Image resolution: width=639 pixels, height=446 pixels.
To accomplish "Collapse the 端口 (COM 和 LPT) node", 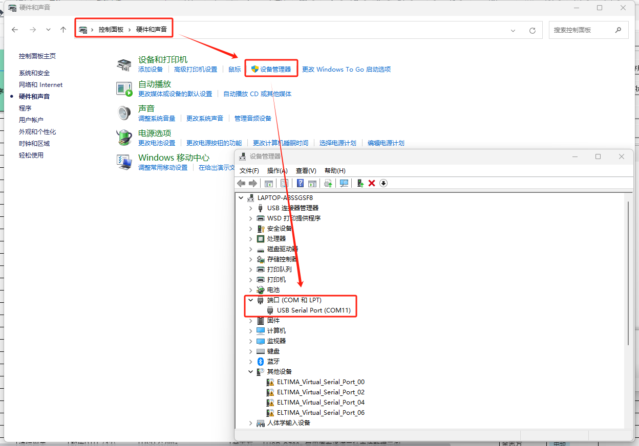I will (x=250, y=300).
